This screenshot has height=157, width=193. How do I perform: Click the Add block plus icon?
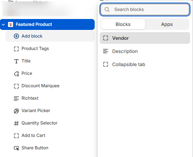click(16, 36)
